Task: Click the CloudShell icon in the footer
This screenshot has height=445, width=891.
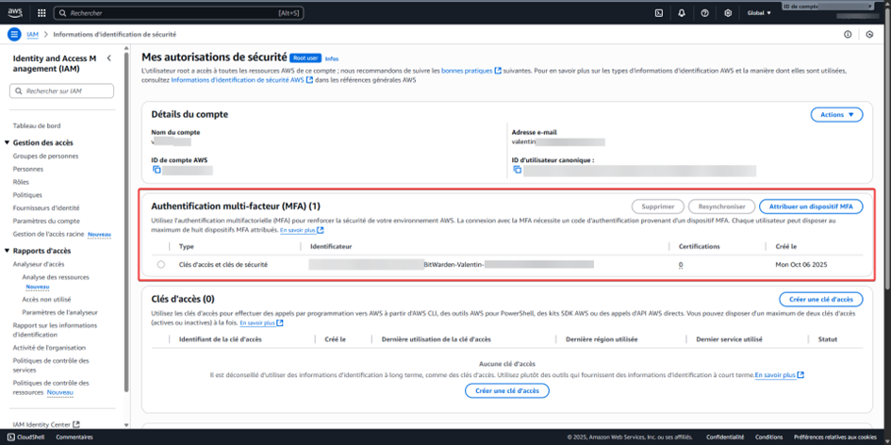Action: pos(11,437)
